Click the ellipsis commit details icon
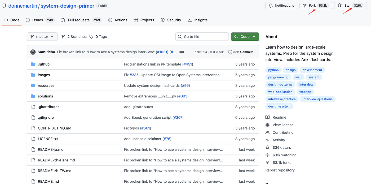This screenshot has width=371, height=184. coord(182,52)
